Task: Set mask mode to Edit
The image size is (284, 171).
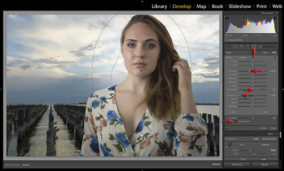Action: pyautogui.click(x=274, y=53)
